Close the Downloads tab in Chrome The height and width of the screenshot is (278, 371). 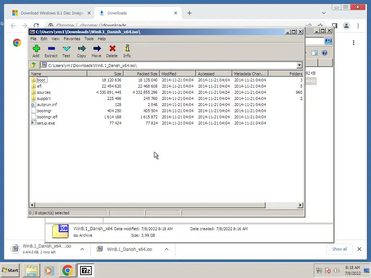pyautogui.click(x=176, y=13)
